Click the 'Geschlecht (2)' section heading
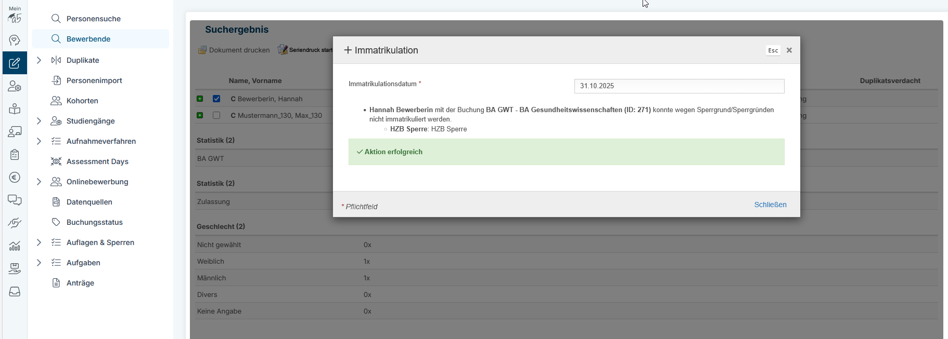This screenshot has height=339, width=948. coord(221,227)
